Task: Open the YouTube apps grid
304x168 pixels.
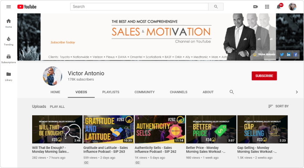Action: click(x=267, y=7)
